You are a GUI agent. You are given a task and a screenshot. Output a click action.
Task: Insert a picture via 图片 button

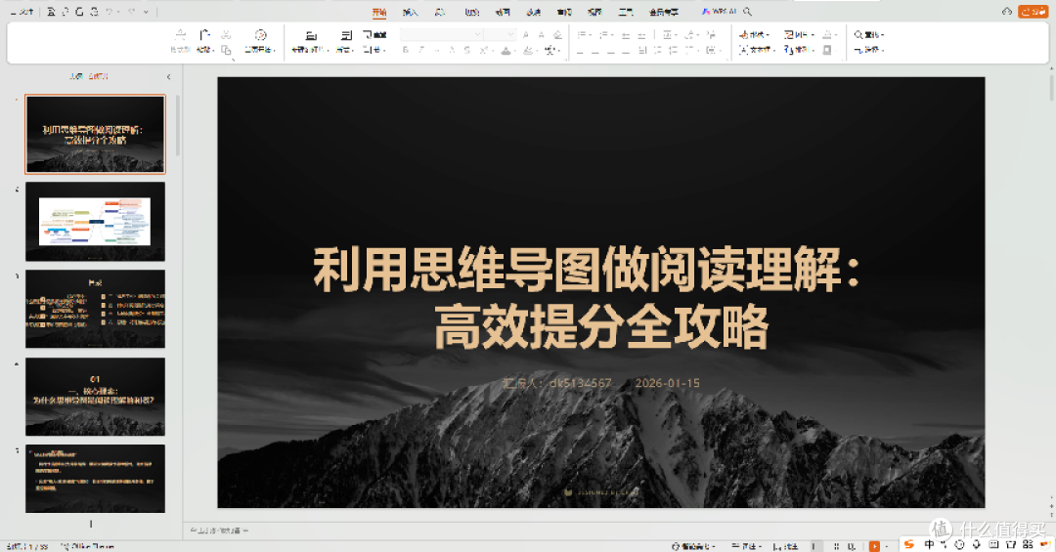(x=799, y=34)
